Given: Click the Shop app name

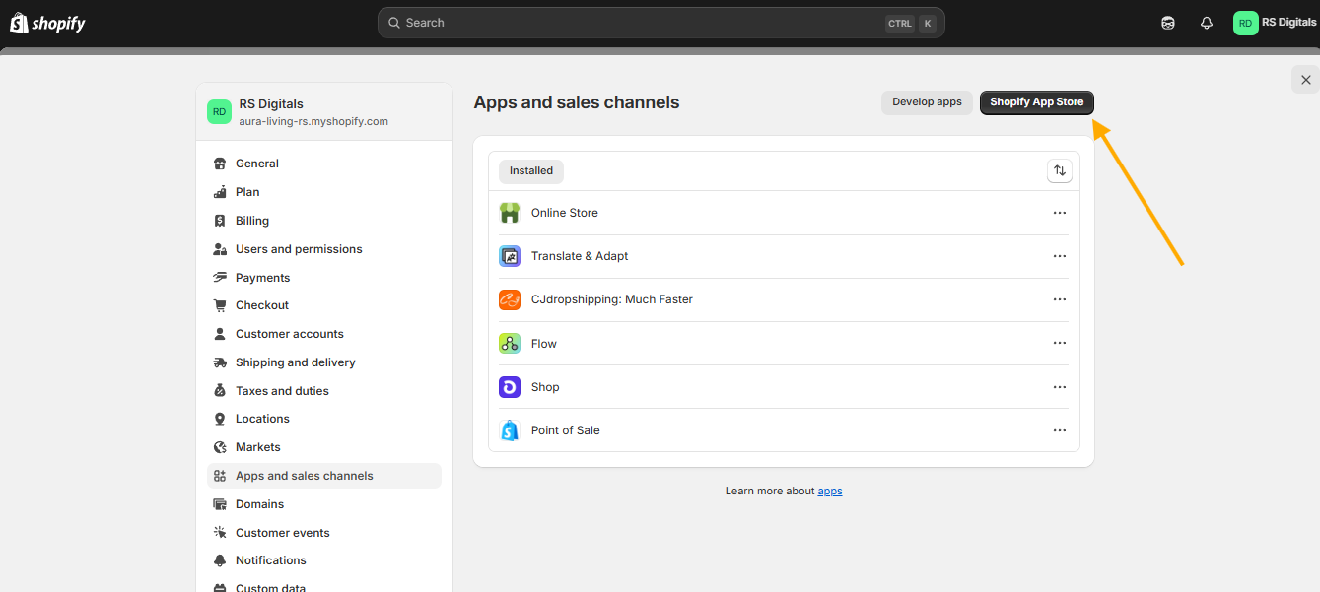Looking at the screenshot, I should (545, 387).
